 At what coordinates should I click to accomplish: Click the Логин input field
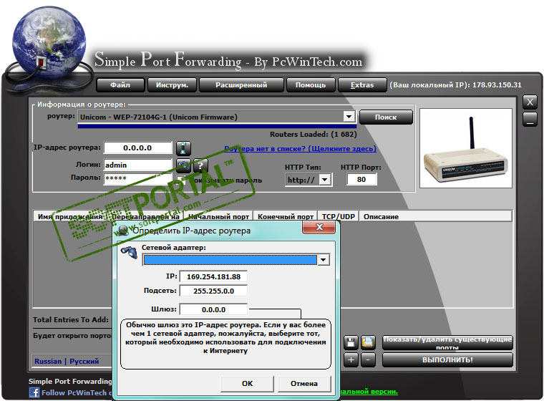coord(137,165)
